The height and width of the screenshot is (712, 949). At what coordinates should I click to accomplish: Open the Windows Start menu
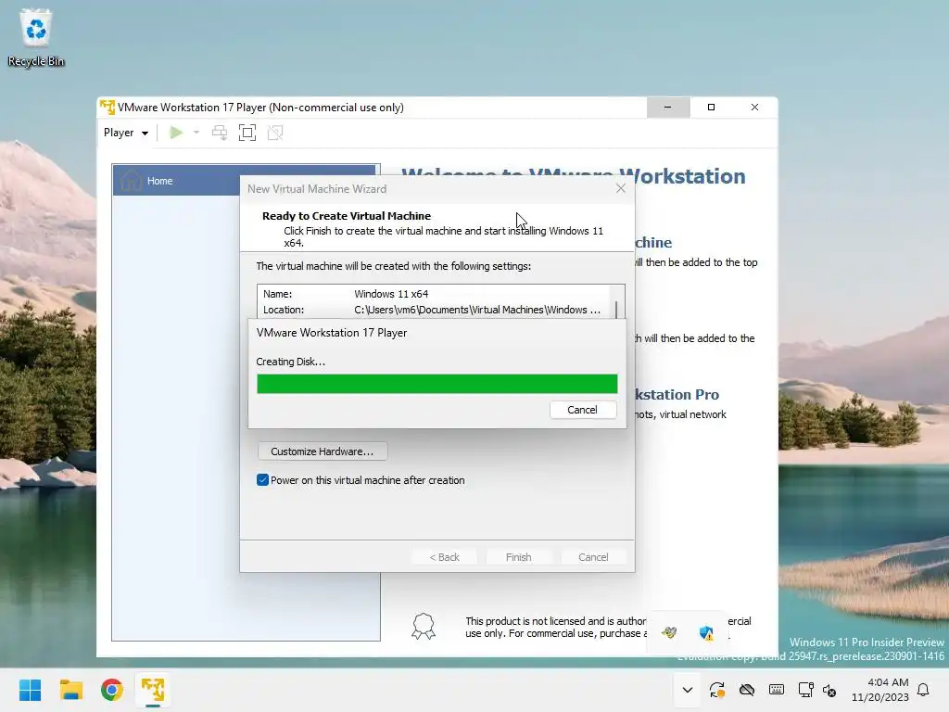30,690
